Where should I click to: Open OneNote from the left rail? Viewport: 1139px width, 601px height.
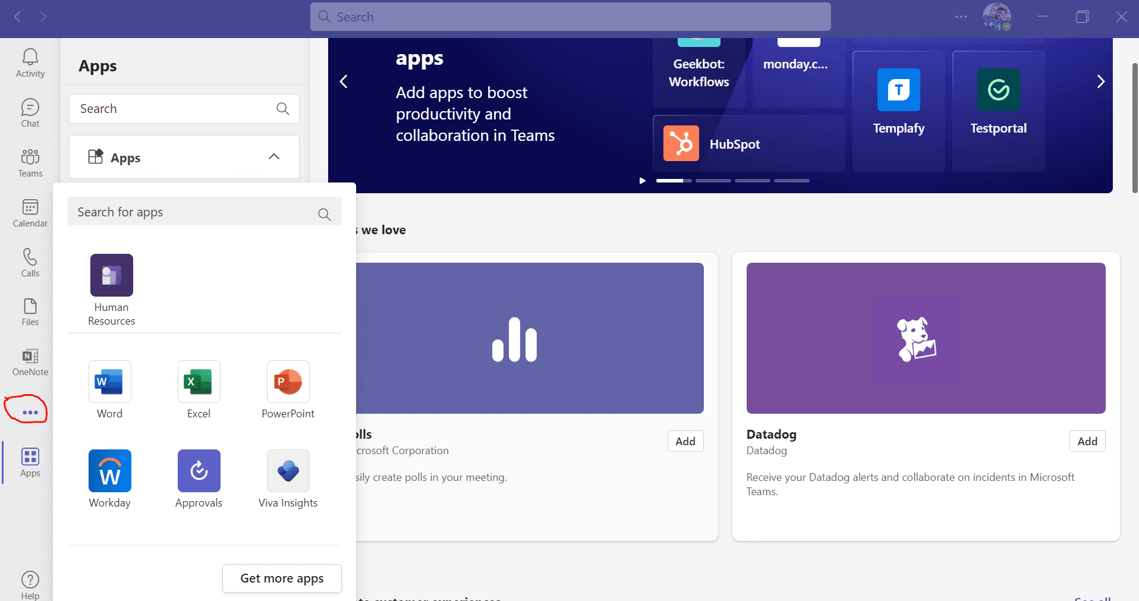click(x=30, y=361)
